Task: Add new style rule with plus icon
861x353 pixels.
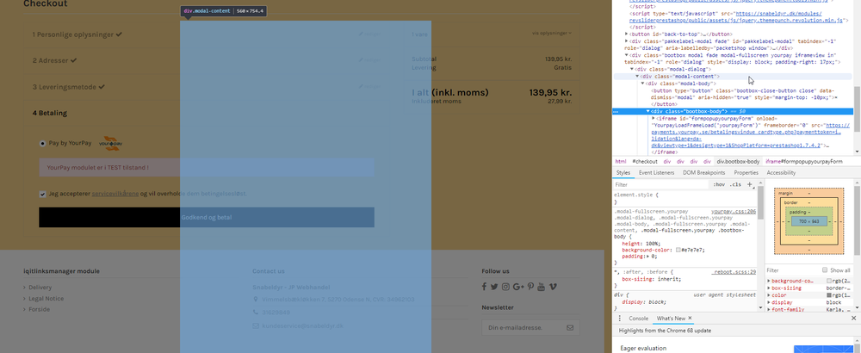Action: 750,184
